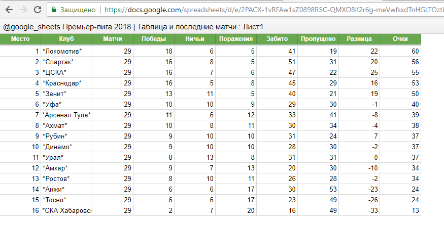
Task: Select the '*СКА Хабаровск' club cell
Action: pos(66,211)
